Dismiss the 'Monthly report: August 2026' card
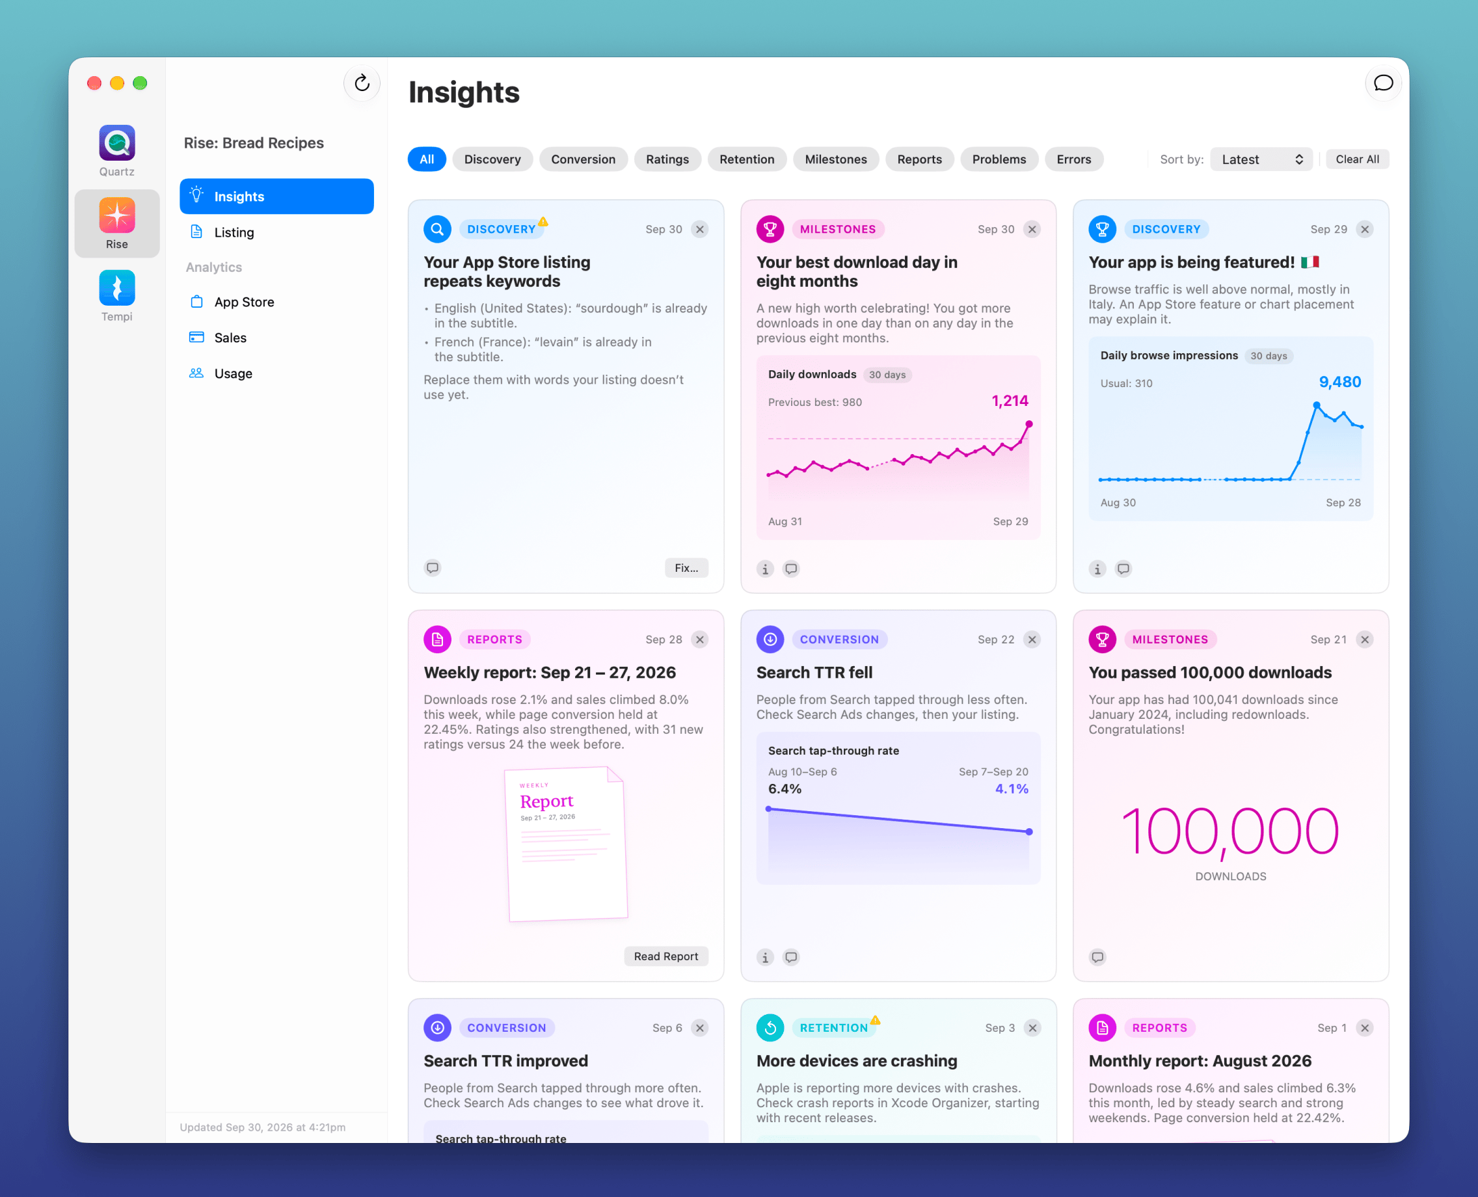The image size is (1478, 1197). coord(1364,1028)
